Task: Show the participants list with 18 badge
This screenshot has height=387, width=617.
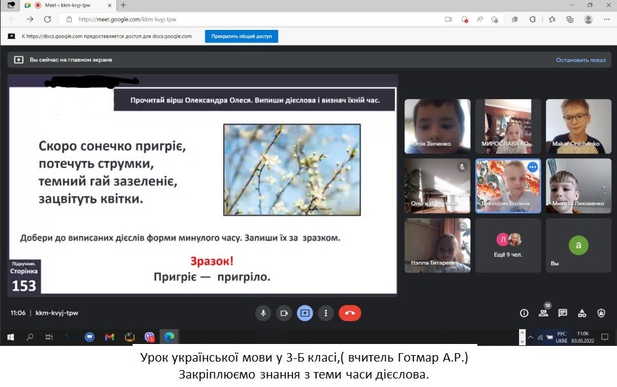Action: point(543,313)
